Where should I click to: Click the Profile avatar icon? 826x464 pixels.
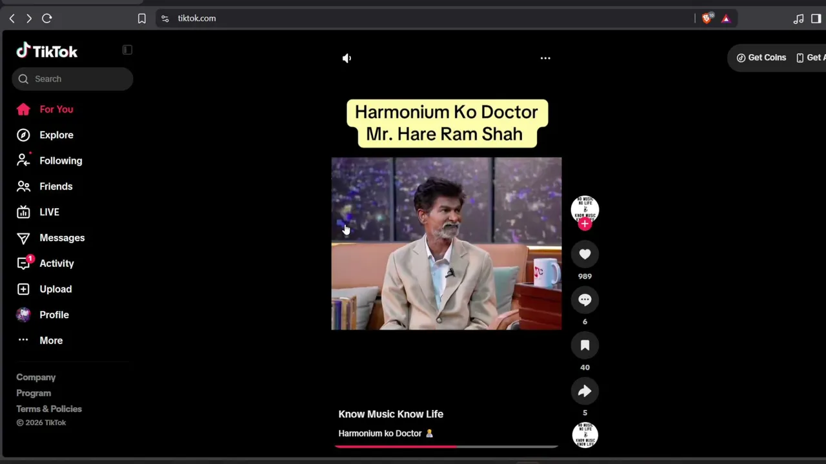click(23, 314)
